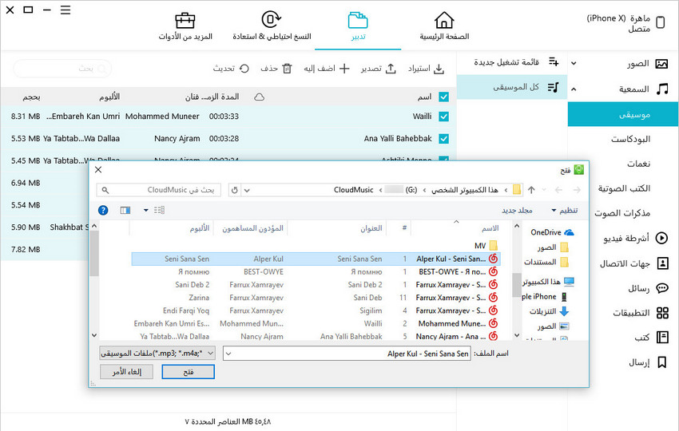This screenshot has width=679, height=431.
Task: Open the Home page tab (الصفحة الرئيسية)
Action: (x=444, y=26)
